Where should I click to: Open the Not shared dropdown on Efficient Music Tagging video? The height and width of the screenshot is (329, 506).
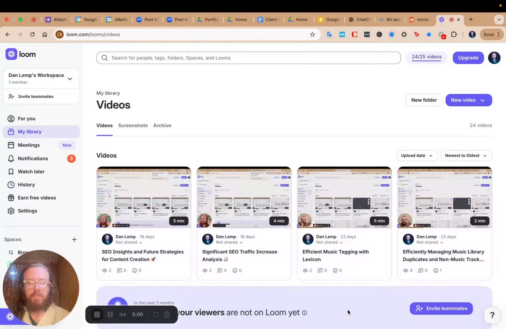pos(330,242)
